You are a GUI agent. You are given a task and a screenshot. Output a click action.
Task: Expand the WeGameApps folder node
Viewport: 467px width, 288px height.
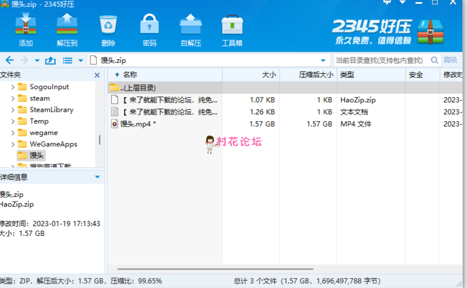coord(13,144)
